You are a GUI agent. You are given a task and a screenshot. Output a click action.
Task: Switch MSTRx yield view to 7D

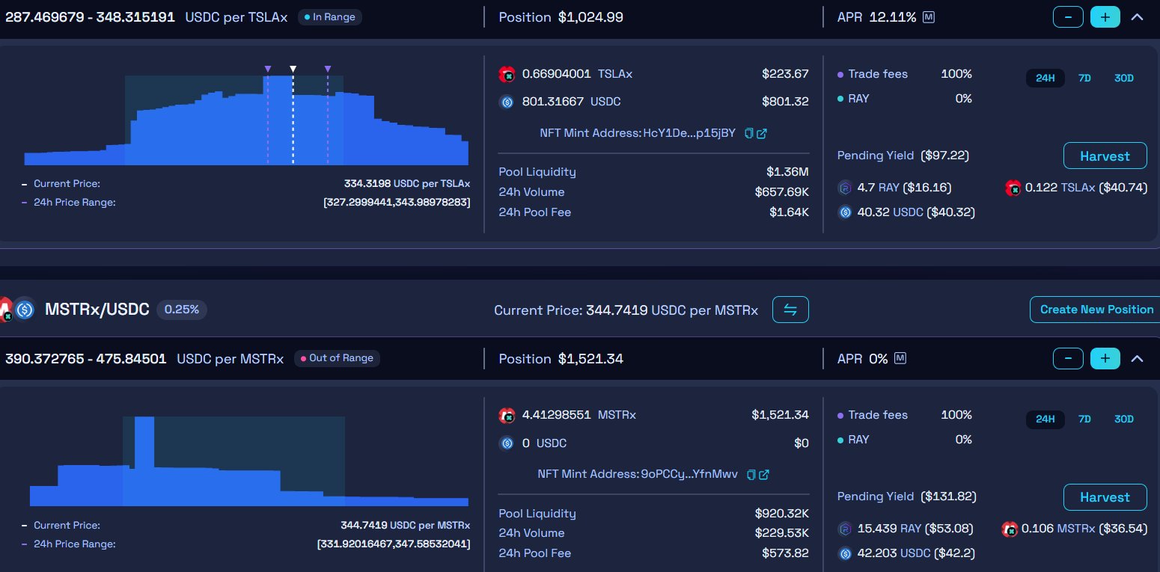(x=1084, y=419)
